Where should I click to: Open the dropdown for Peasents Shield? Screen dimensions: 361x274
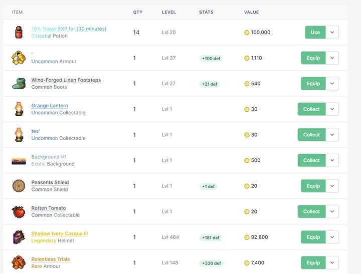(332, 186)
